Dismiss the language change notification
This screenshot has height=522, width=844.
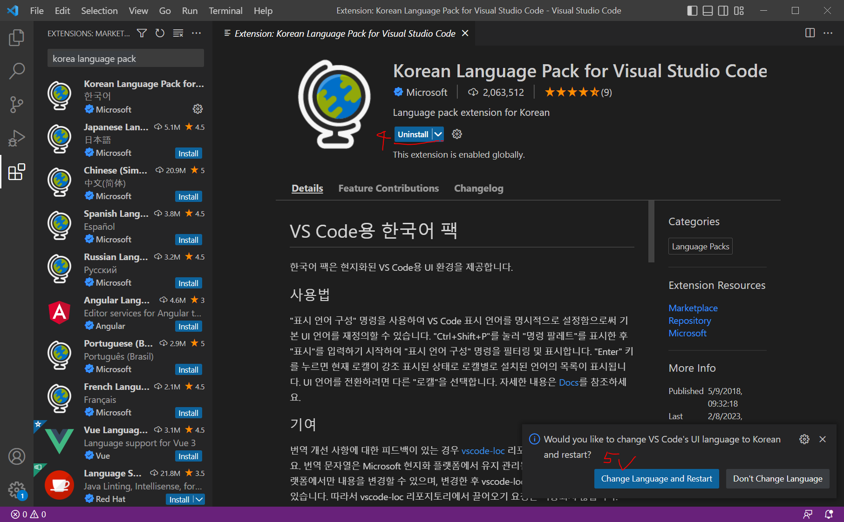[x=823, y=439]
